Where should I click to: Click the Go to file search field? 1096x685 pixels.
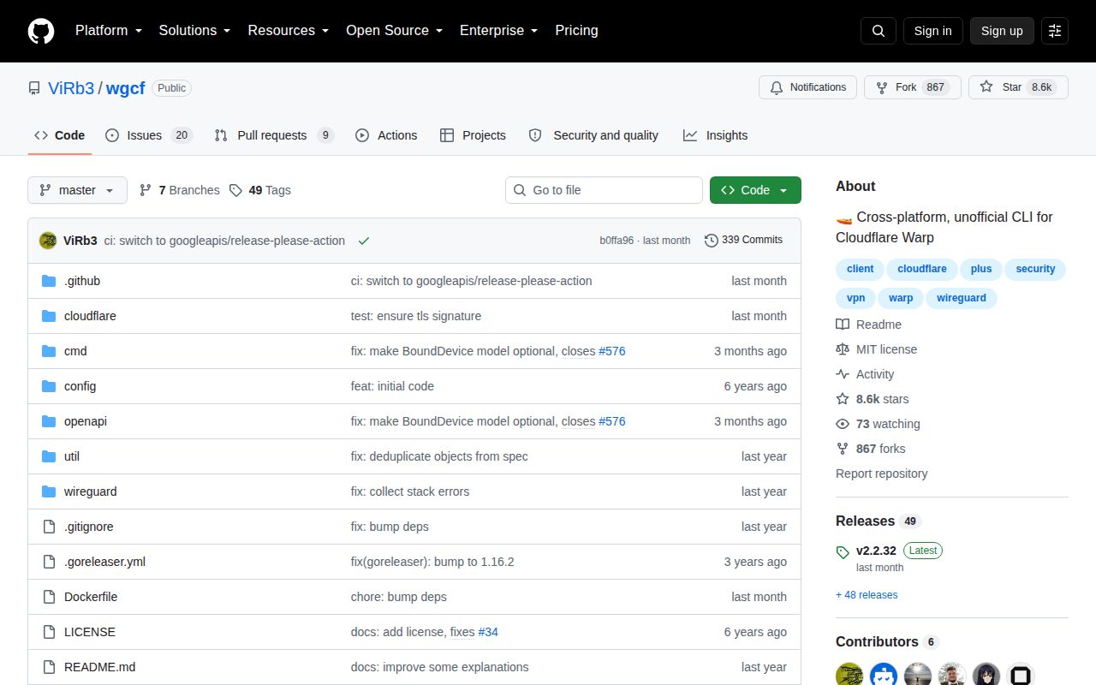(604, 190)
